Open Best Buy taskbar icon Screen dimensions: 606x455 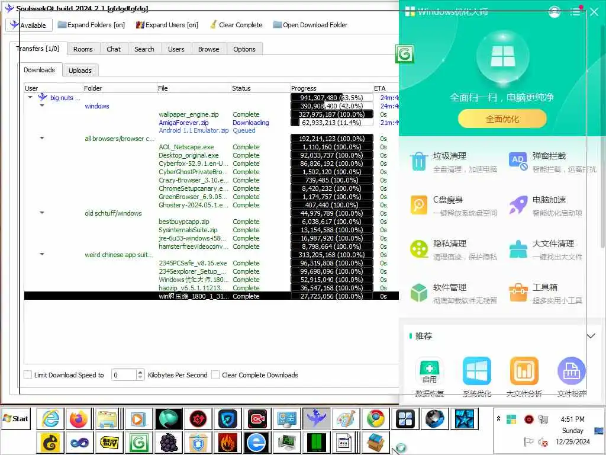[109, 443]
